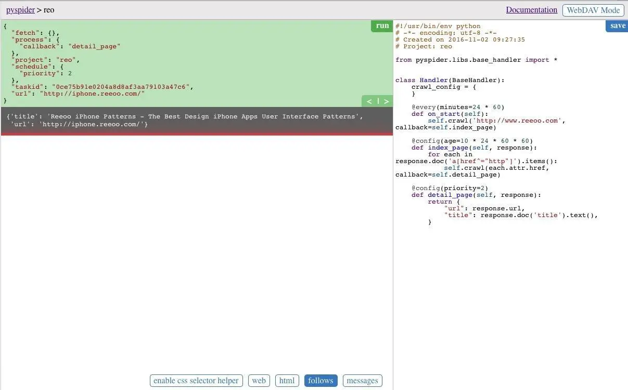
Task: Enable css selector helper
Action: pos(196,381)
